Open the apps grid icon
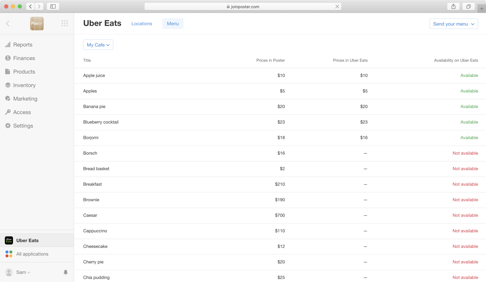 [65, 23]
